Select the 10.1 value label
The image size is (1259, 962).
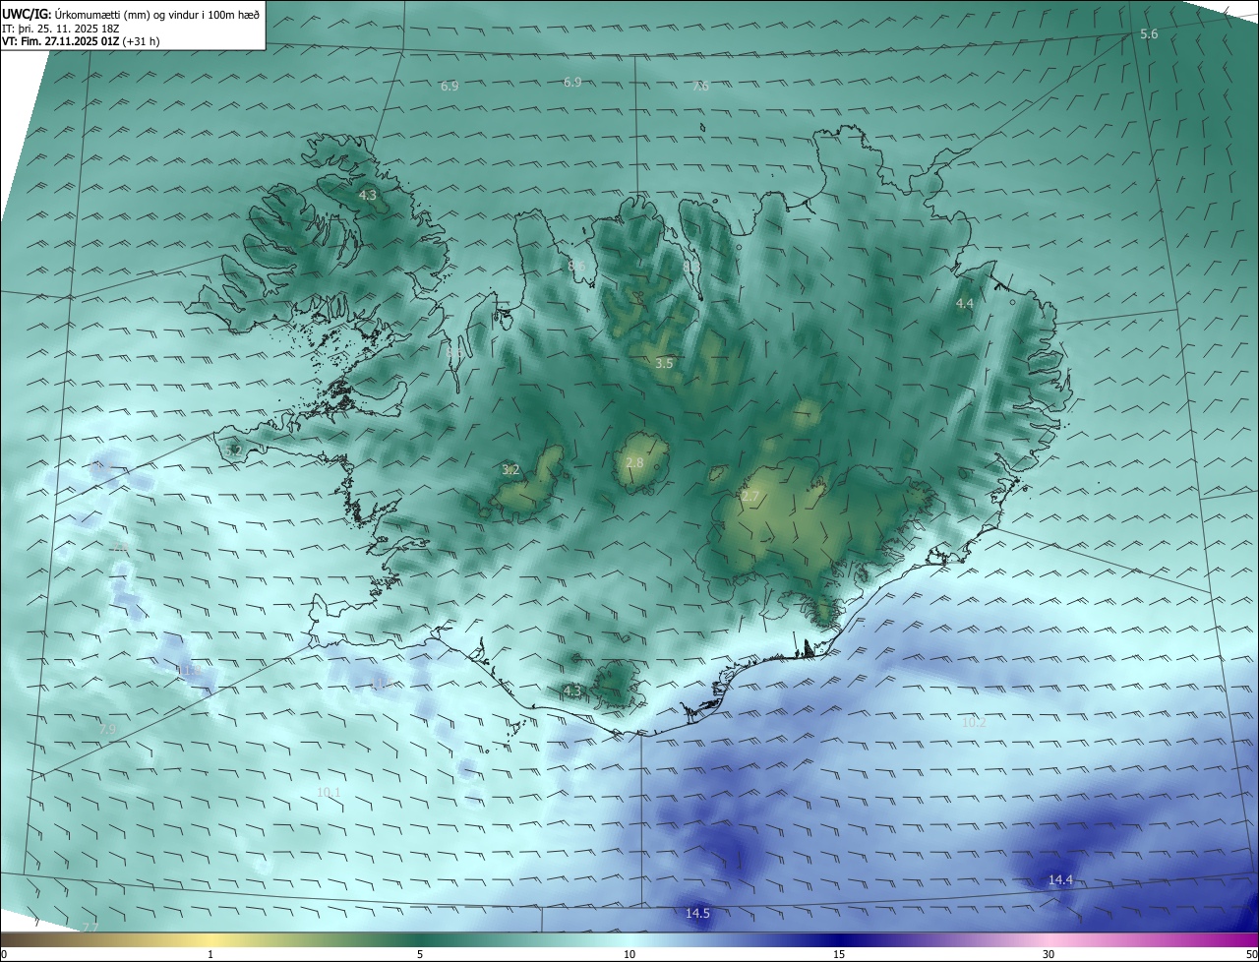tap(329, 793)
